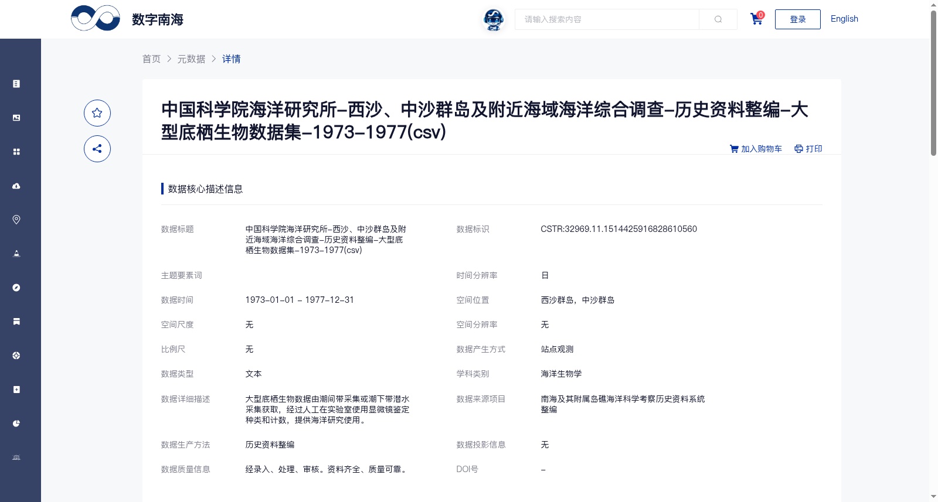Screen dimensions: 938x502
Task: Switch language to English
Action: (x=844, y=19)
